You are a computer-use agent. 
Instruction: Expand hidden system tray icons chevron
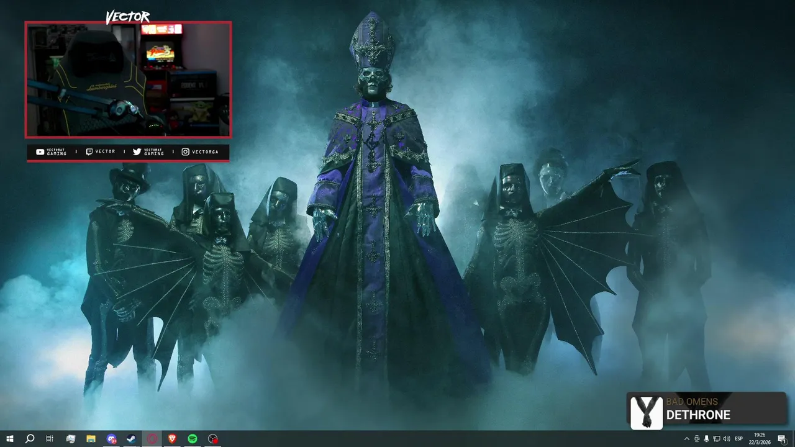click(x=686, y=439)
